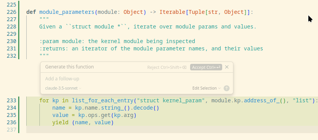Open the claude-3.5-sonnet model dropdown

pyautogui.click(x=63, y=88)
